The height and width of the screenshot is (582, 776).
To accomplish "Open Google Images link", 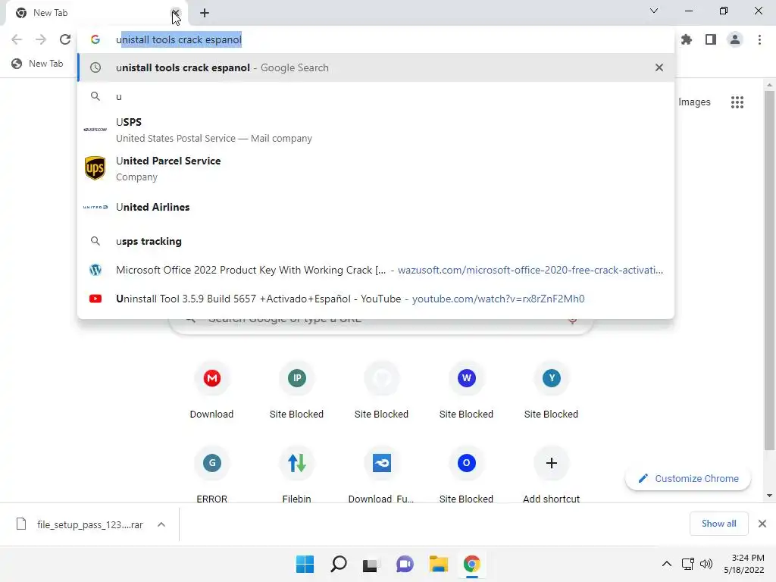I will [x=694, y=102].
